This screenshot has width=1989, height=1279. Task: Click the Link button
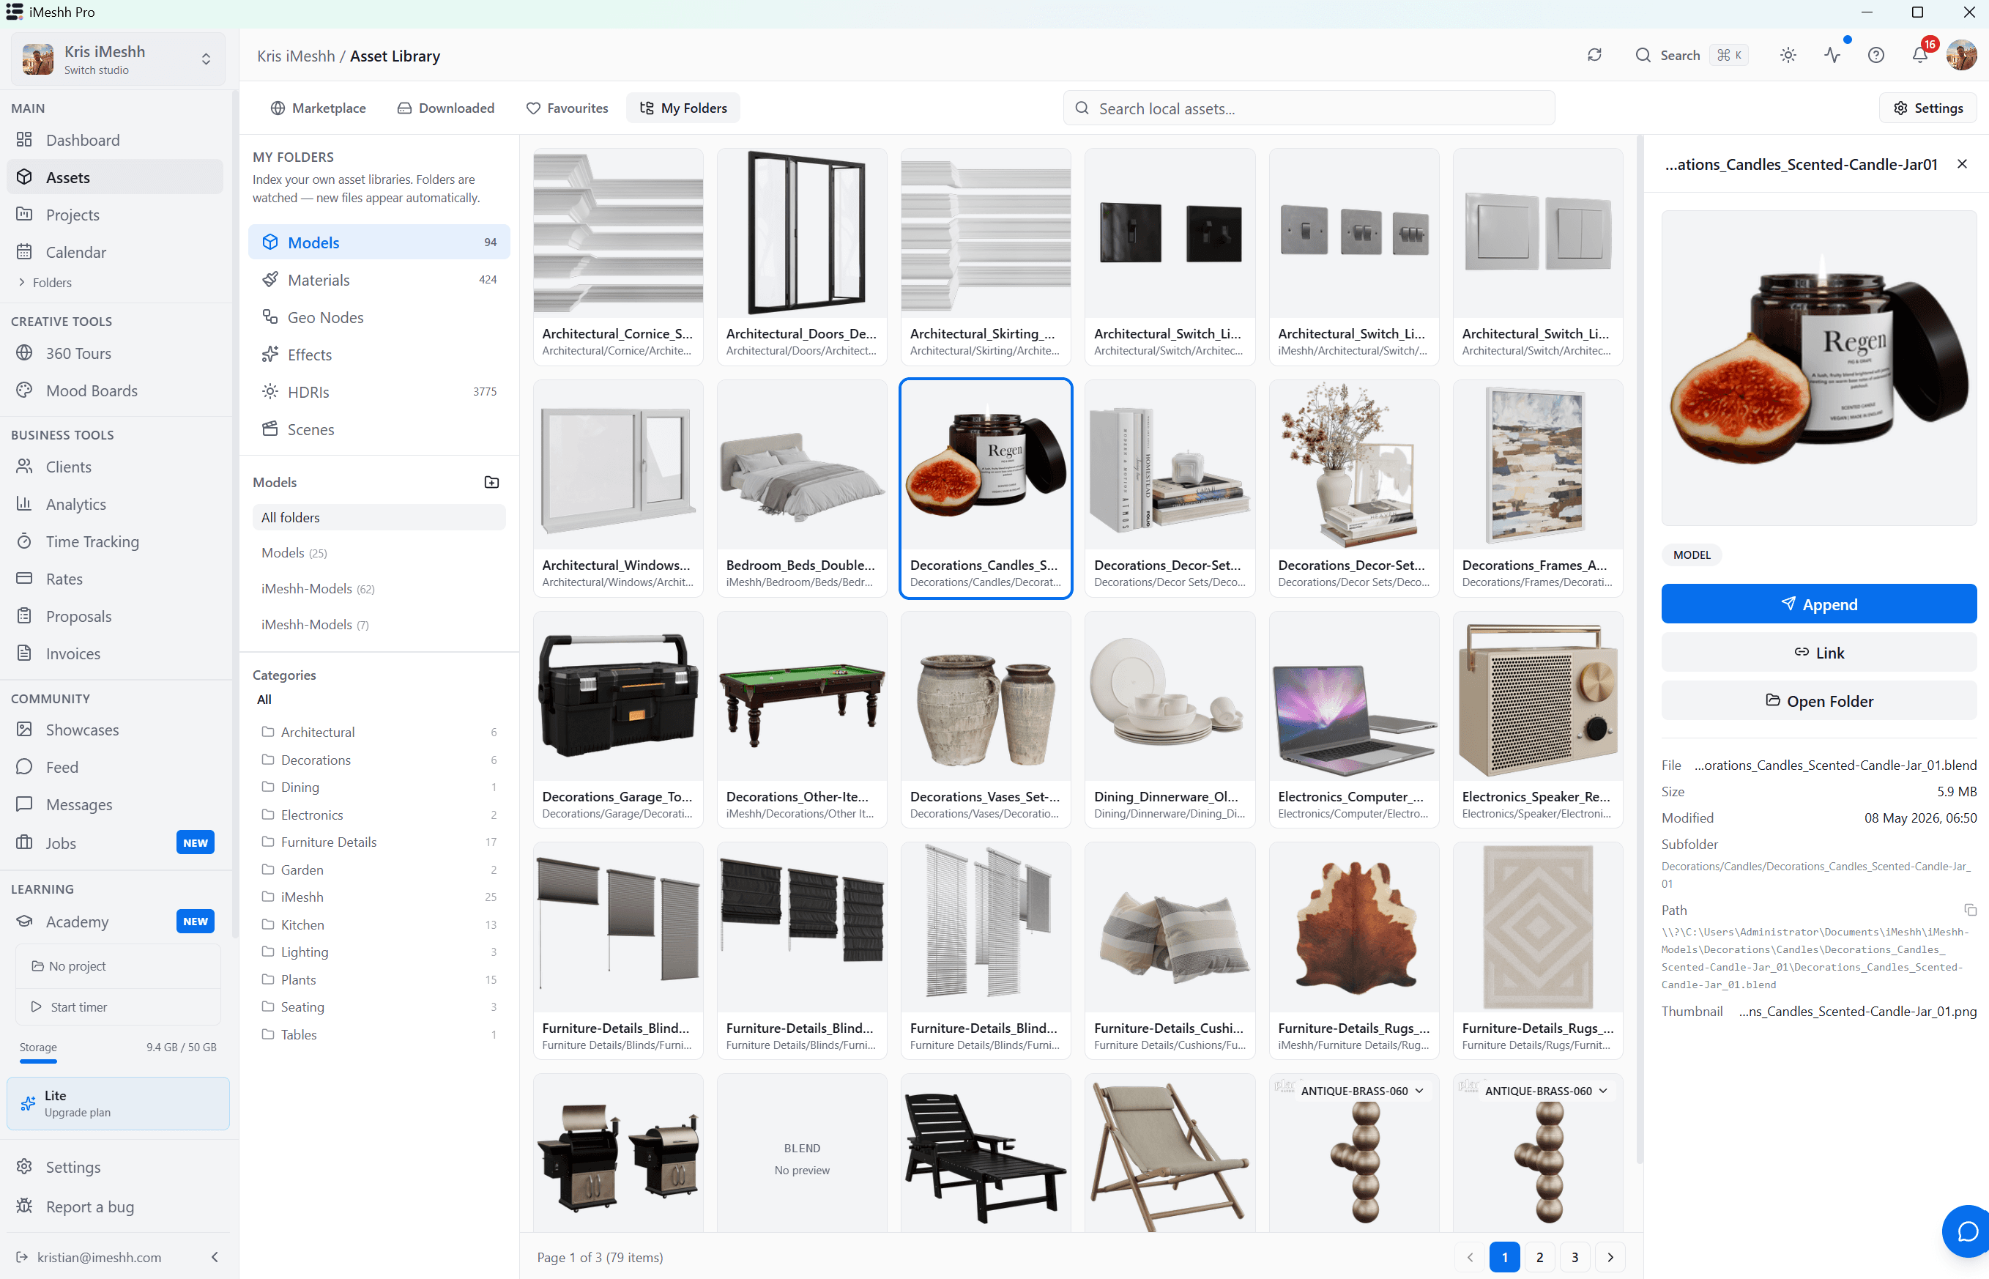[x=1819, y=653]
